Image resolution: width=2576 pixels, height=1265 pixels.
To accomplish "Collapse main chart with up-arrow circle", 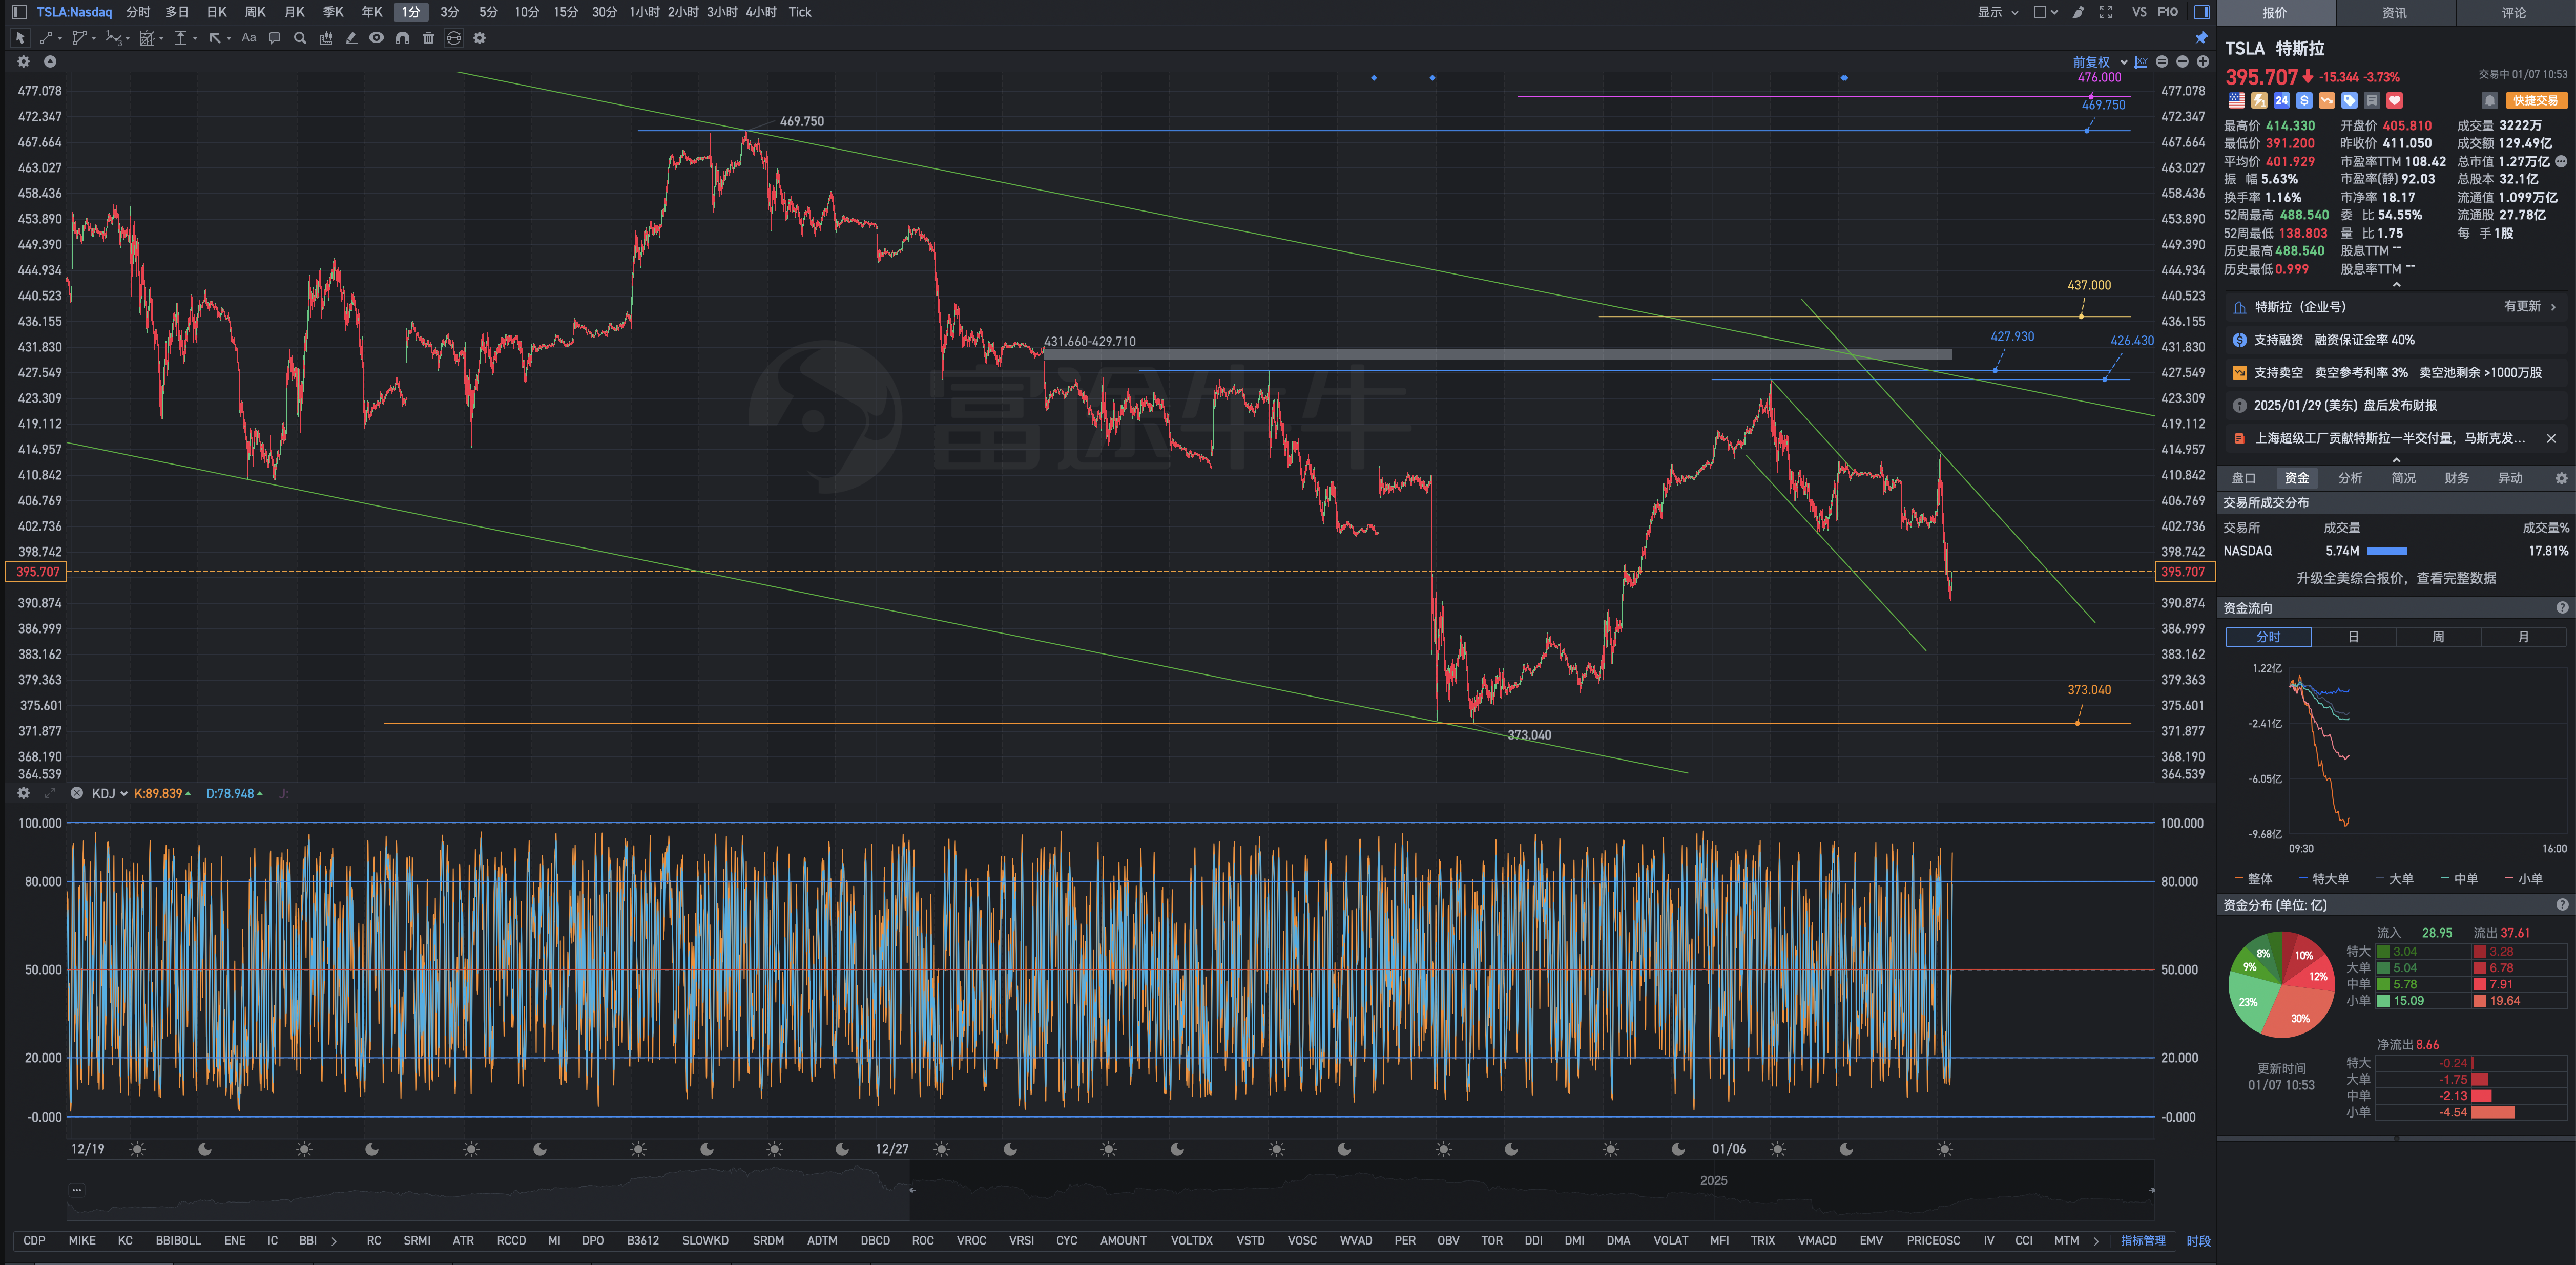I will [x=50, y=62].
